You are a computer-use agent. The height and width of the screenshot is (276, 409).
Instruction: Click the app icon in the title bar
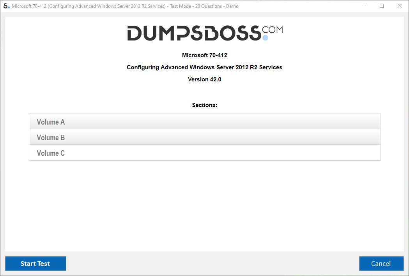6,6
